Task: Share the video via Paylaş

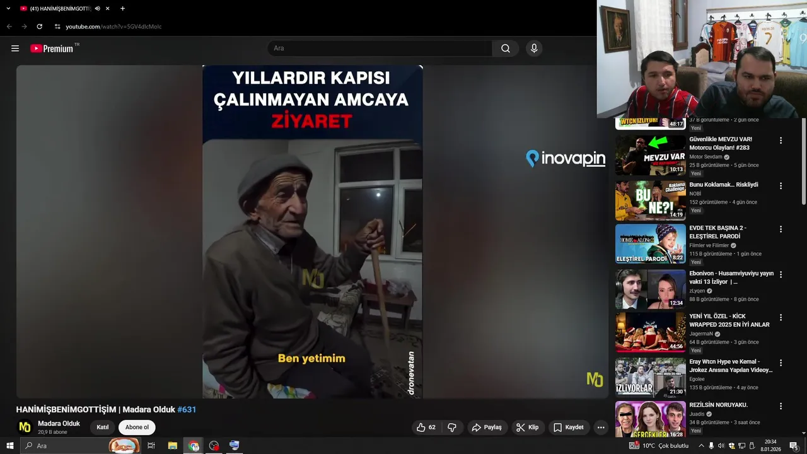Action: click(x=487, y=428)
